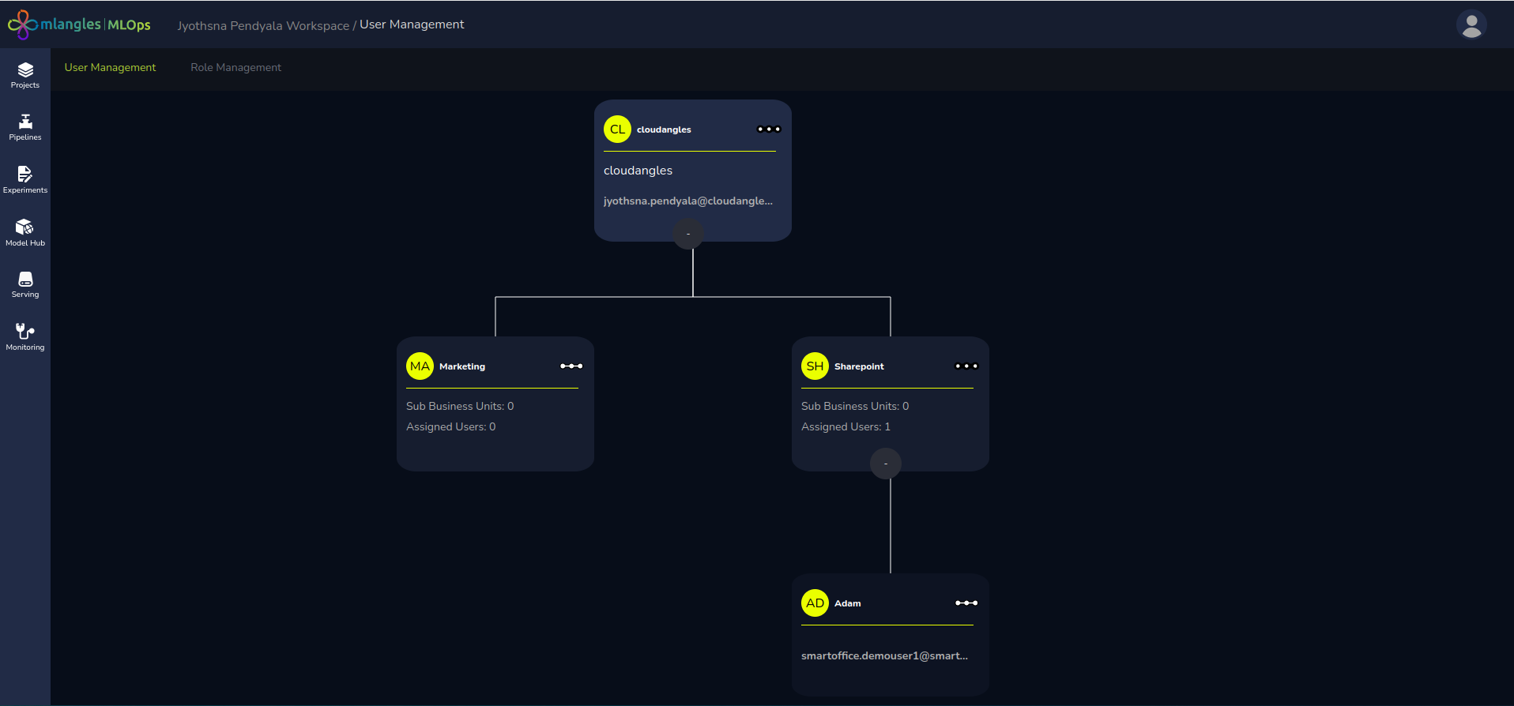The height and width of the screenshot is (706, 1514).
Task: Select the User Management tab
Action: pyautogui.click(x=110, y=68)
